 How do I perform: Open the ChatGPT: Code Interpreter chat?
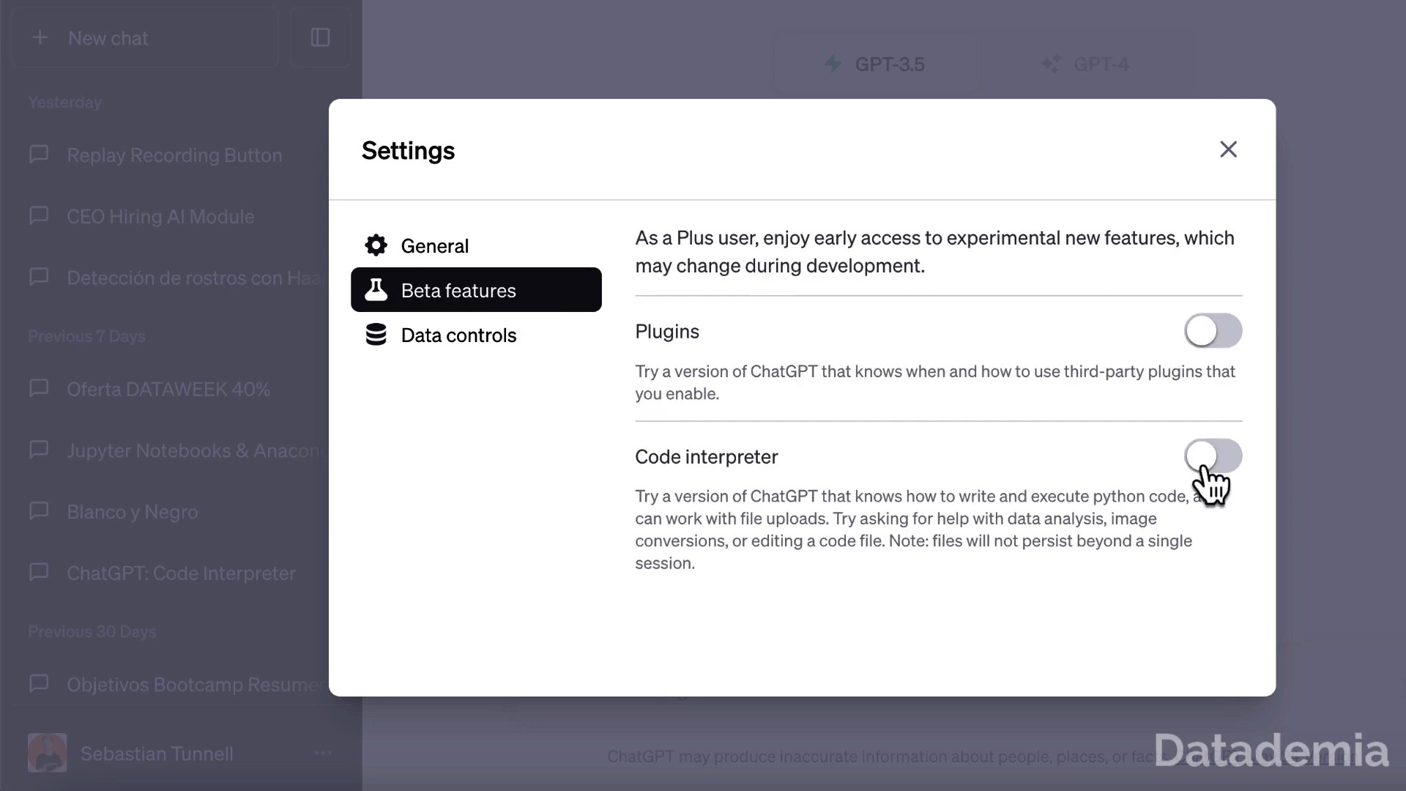point(181,573)
